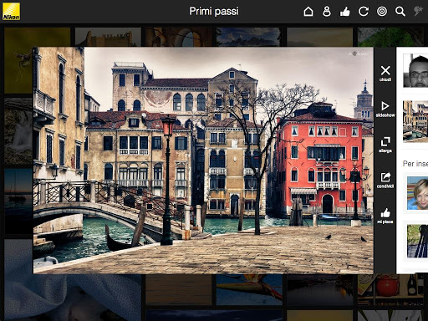This screenshot has height=321, width=428.
Task: Click the thumbs-up icon in top bar
Action: point(345,12)
